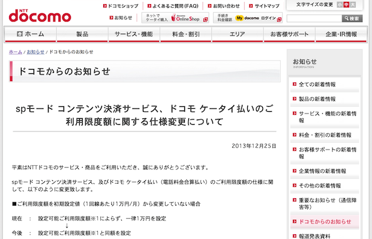
Task: Open the docomo Online Shop banner
Action: coord(175,18)
